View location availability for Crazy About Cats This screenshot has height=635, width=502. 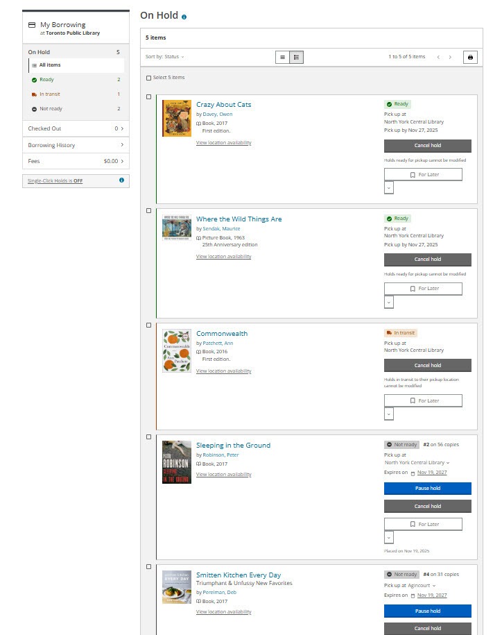[224, 143]
